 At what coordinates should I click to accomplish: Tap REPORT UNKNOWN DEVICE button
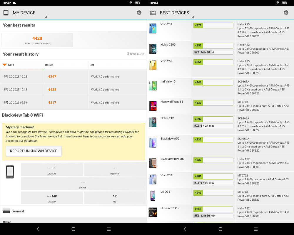pos(34,151)
